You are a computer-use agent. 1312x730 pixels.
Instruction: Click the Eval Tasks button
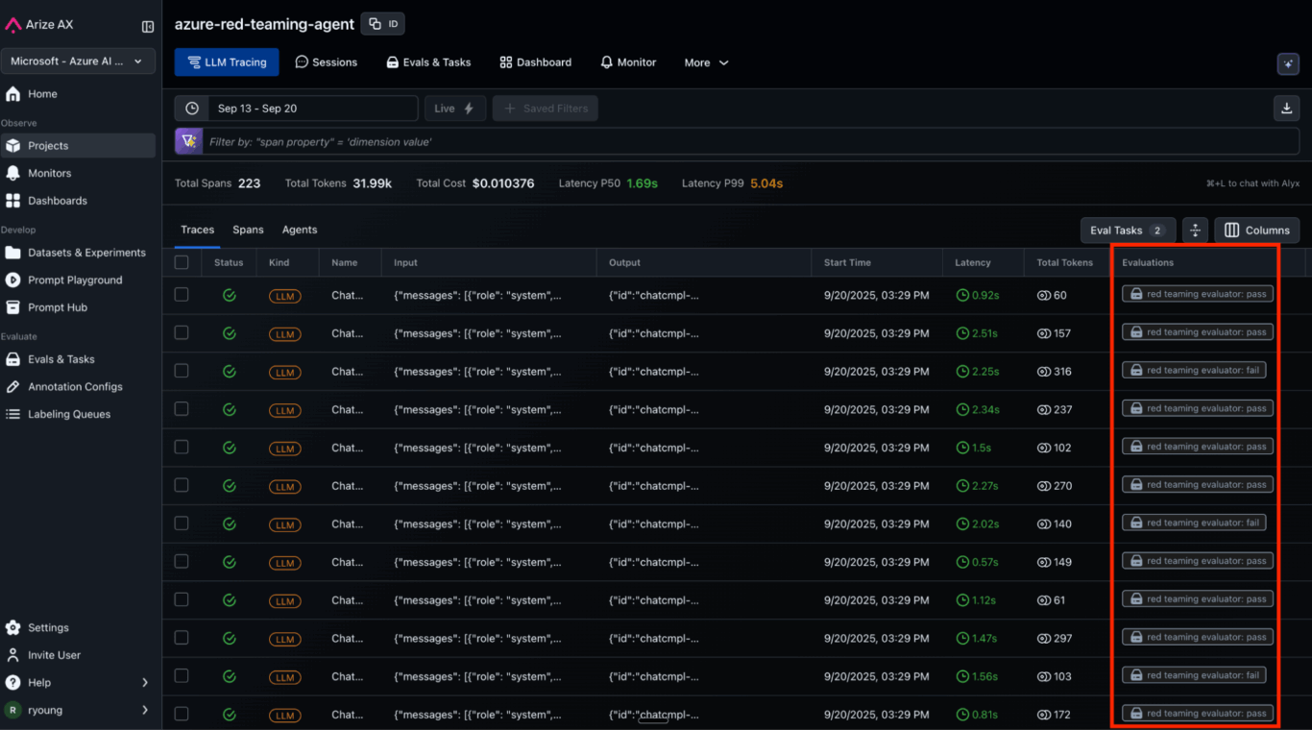point(1128,231)
